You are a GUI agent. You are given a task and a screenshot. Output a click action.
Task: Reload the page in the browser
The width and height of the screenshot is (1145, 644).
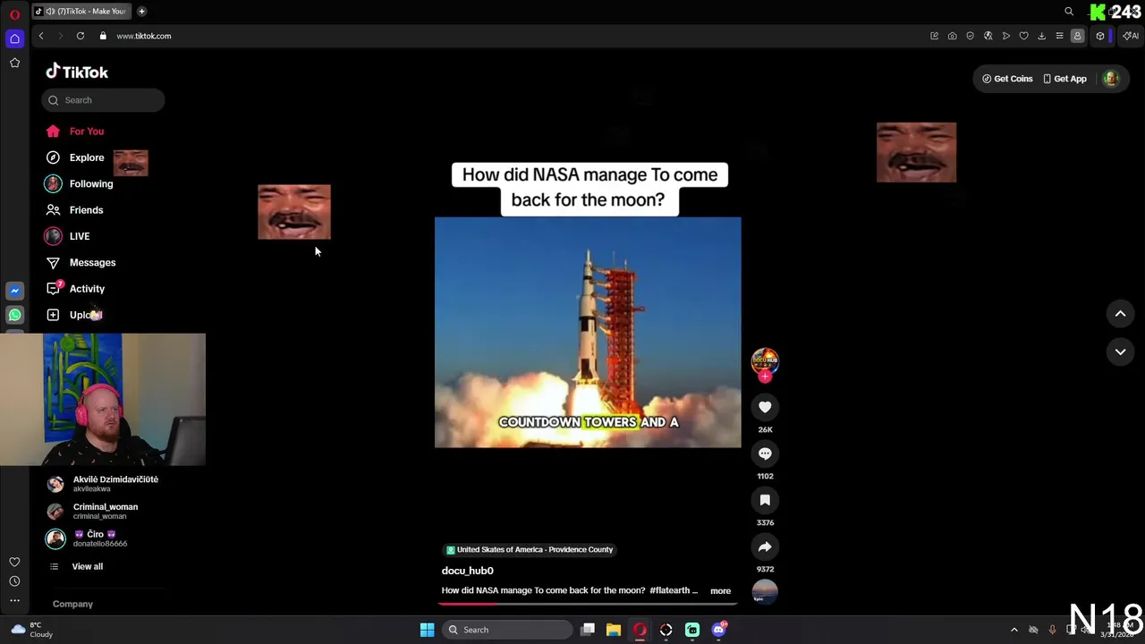coord(81,36)
